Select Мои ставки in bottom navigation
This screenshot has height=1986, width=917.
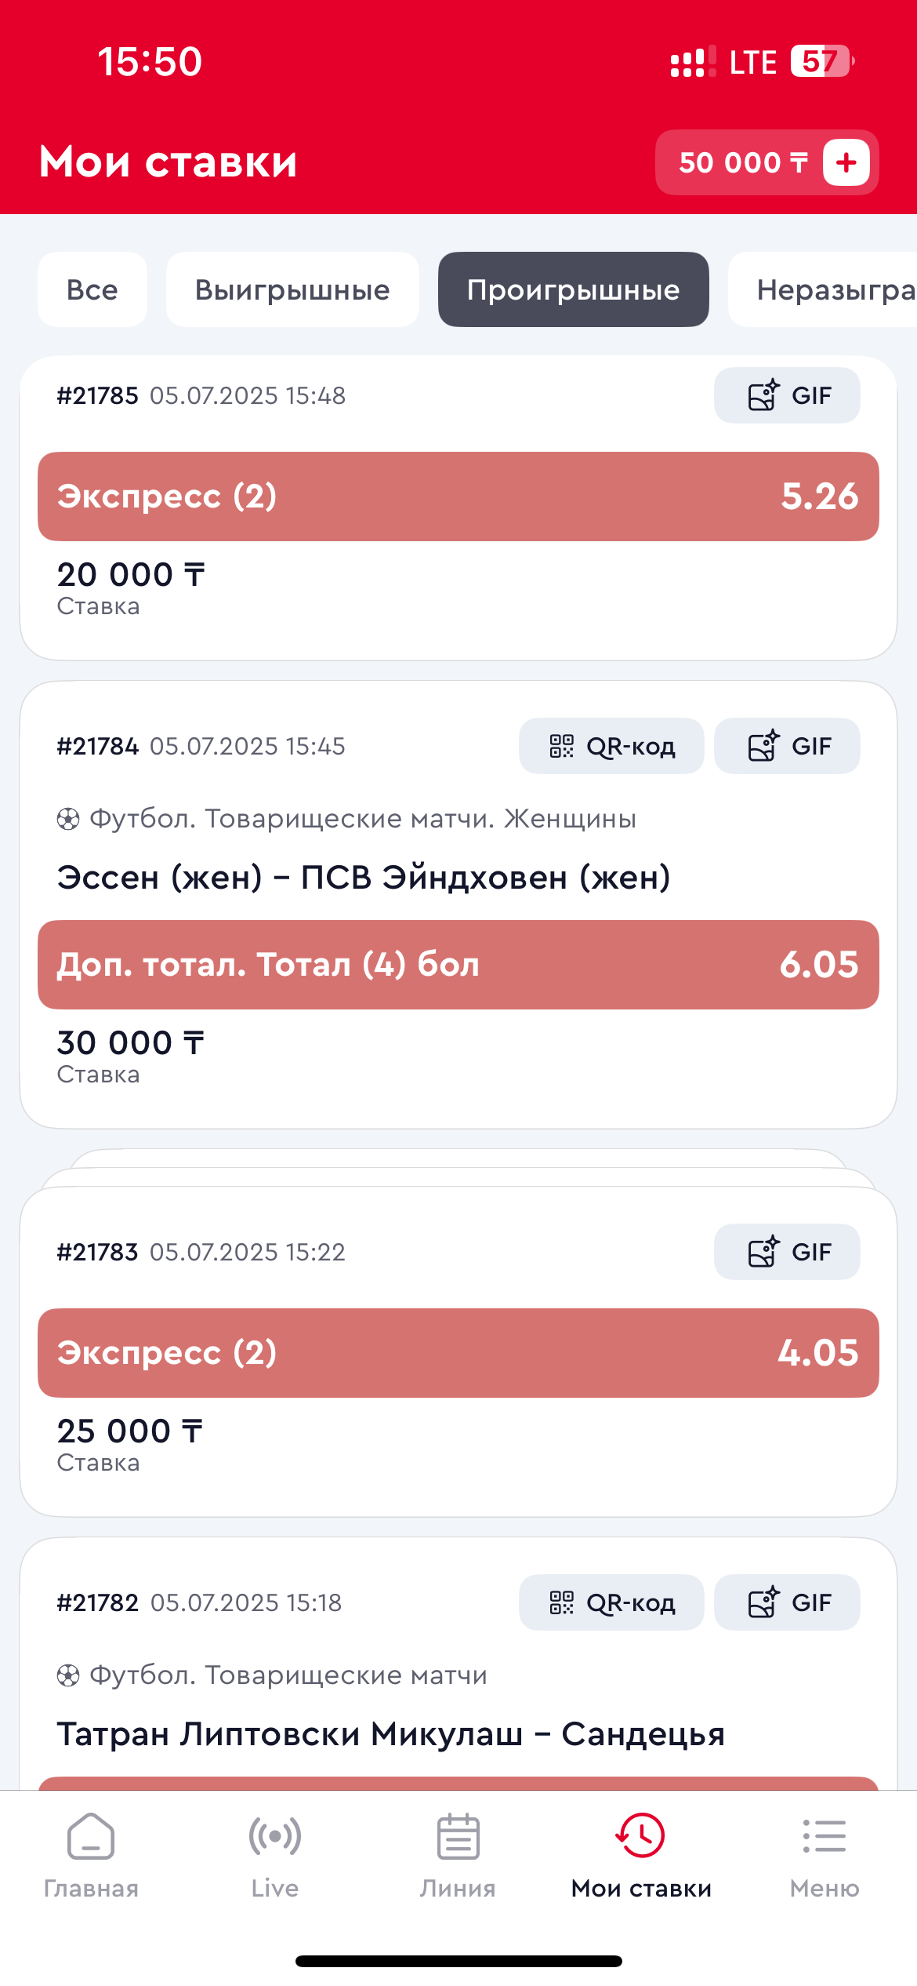click(x=641, y=1855)
